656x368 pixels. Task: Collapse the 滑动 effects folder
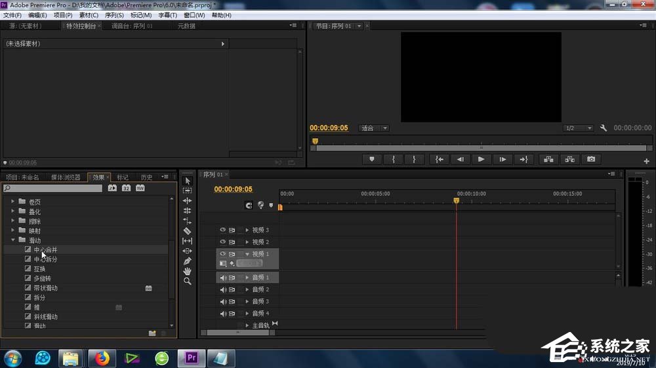(13, 240)
